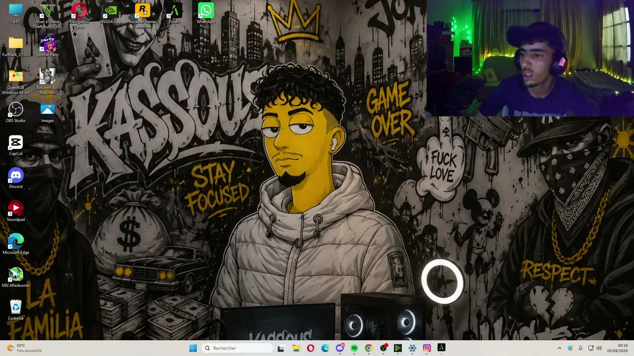
Task: Open the volume control speaker icon
Action: tap(599, 348)
